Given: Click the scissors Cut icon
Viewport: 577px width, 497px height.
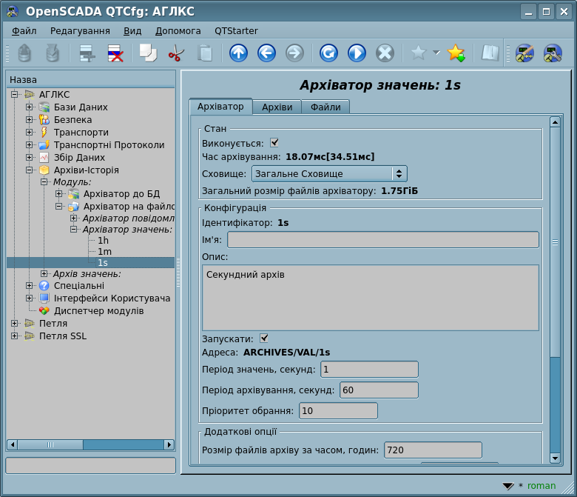Looking at the screenshot, I should (x=176, y=53).
